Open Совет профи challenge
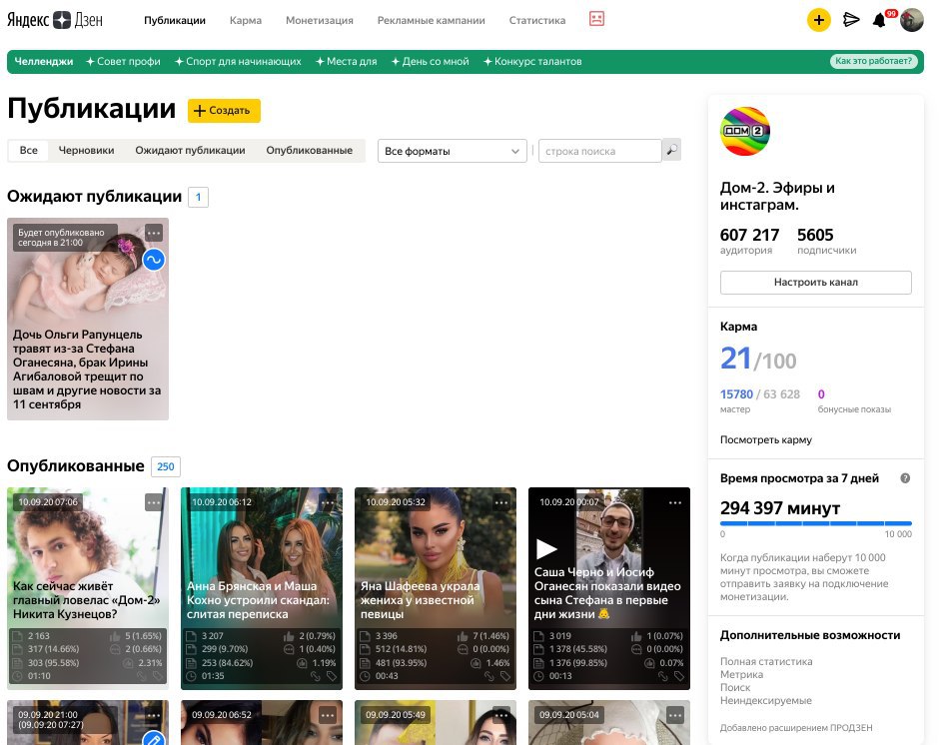The width and height of the screenshot is (941, 745). (x=123, y=61)
